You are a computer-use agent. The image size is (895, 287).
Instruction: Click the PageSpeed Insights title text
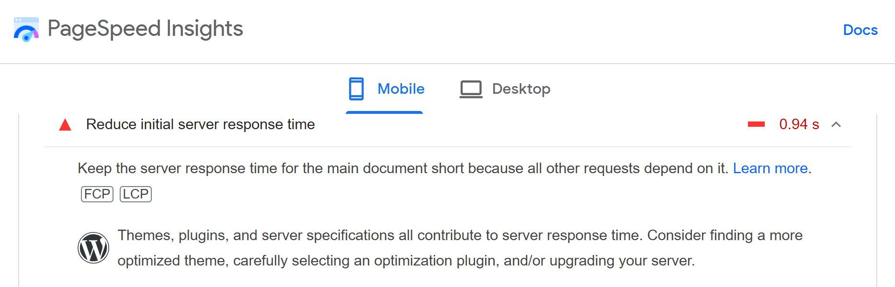pos(146,29)
